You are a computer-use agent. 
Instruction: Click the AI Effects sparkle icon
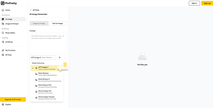[3, 42]
